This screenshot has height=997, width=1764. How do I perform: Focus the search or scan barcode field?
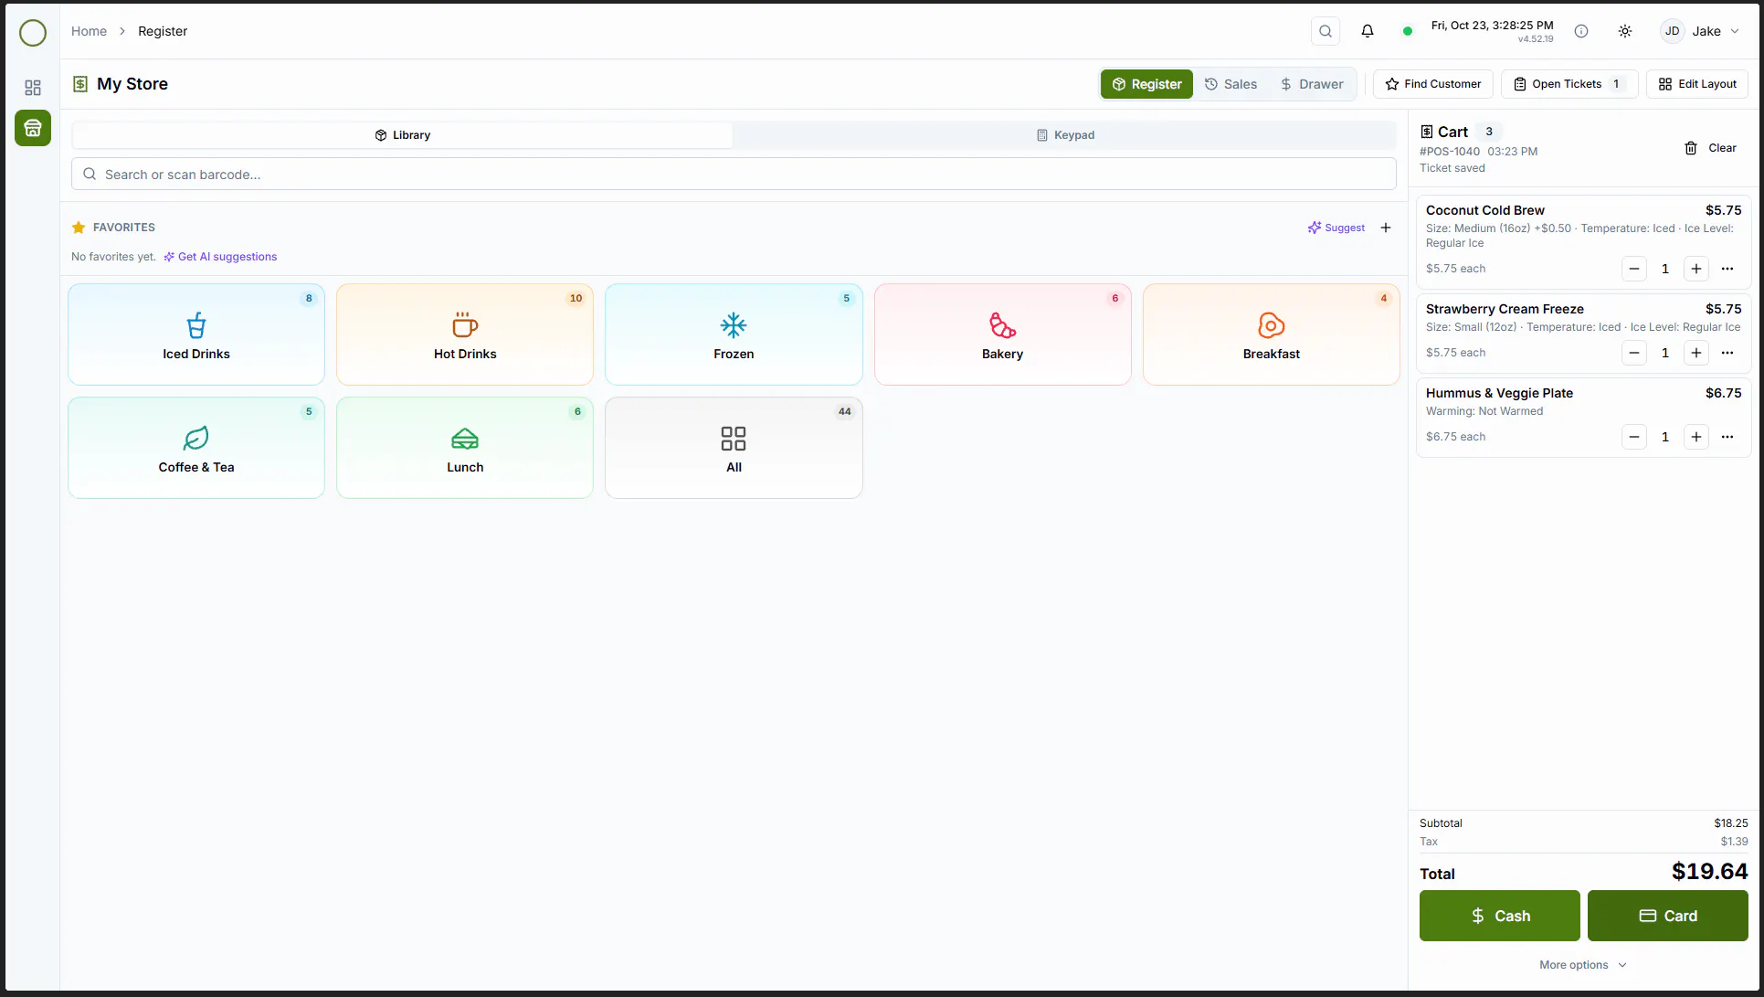pyautogui.click(x=734, y=175)
